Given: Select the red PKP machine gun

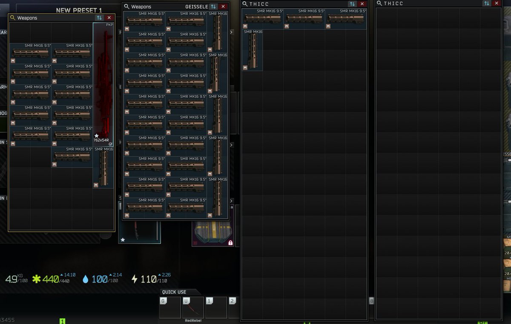Looking at the screenshot, I should click(x=103, y=85).
